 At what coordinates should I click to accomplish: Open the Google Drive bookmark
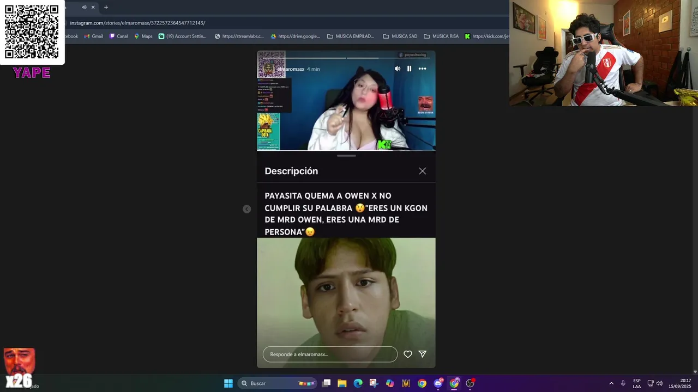pos(295,36)
